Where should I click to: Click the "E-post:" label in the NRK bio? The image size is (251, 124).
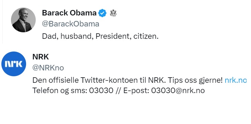[136, 91]
